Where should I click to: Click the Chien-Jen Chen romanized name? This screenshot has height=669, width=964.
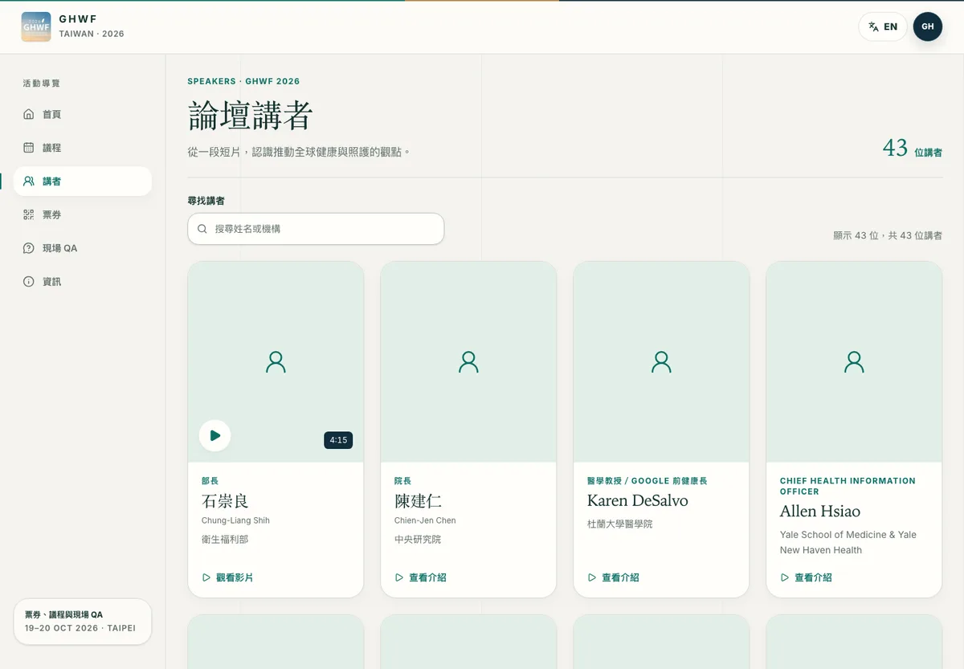(425, 520)
